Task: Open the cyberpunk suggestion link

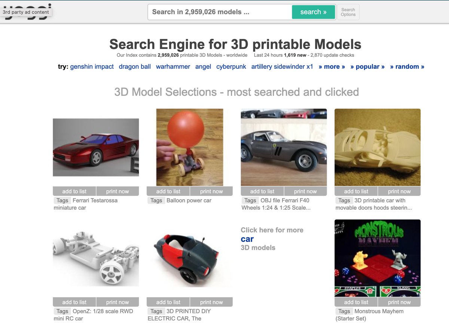Action: pyautogui.click(x=231, y=67)
